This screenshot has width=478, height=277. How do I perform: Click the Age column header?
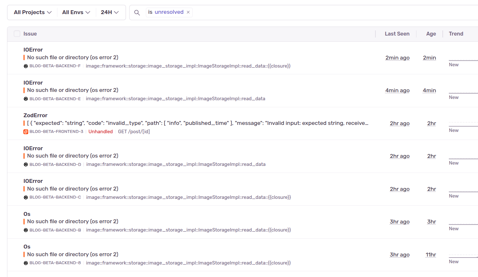point(431,34)
